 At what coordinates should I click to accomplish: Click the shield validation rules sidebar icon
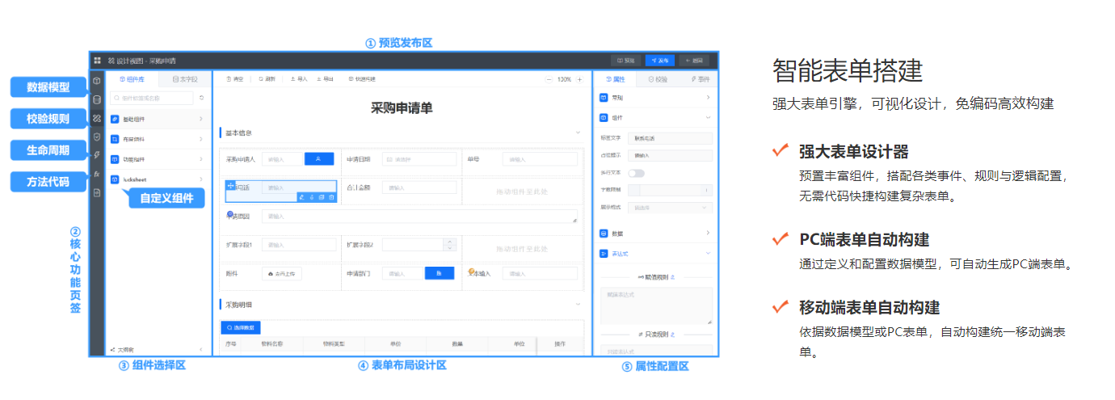pos(97,137)
